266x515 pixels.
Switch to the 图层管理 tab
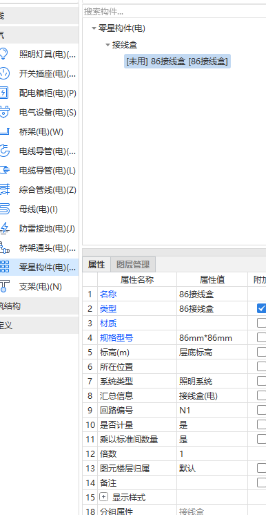coord(133,264)
